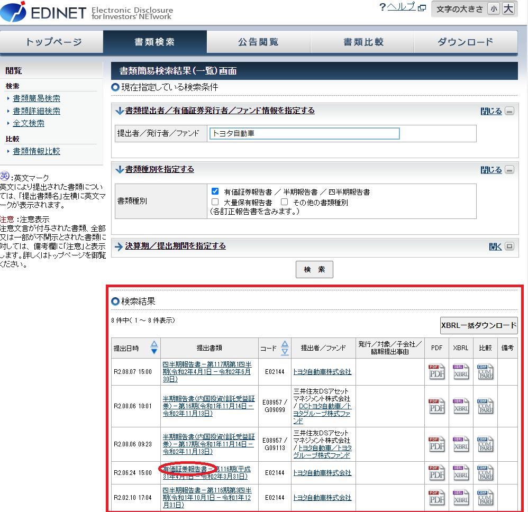Open the 半期報告書 第17期 document link

tap(209, 444)
